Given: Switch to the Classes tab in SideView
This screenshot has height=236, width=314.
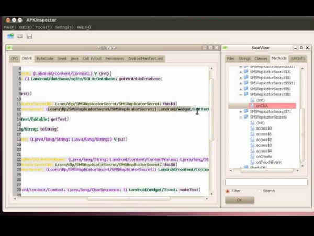Looking at the screenshot, I should pos(261,59).
